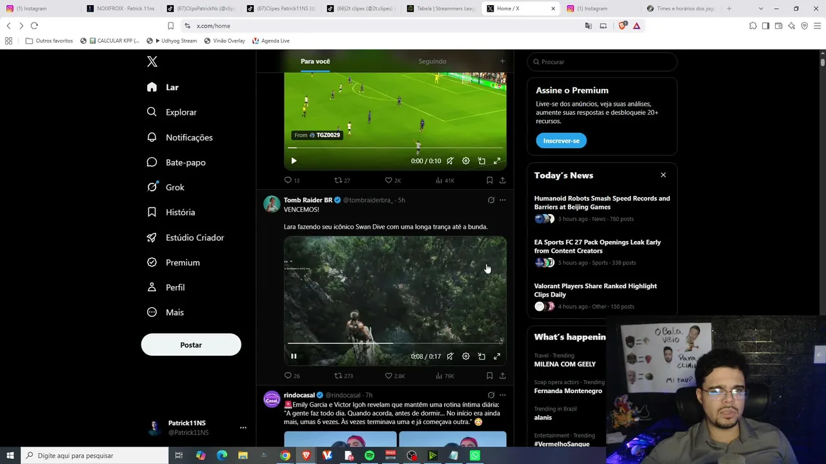Open the browser tab search dropdown
826x464 pixels.
(x=761, y=8)
